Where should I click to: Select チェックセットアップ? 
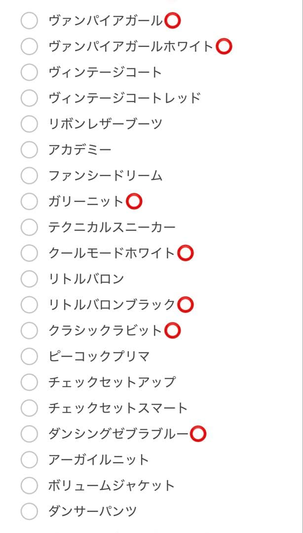[x=30, y=381]
